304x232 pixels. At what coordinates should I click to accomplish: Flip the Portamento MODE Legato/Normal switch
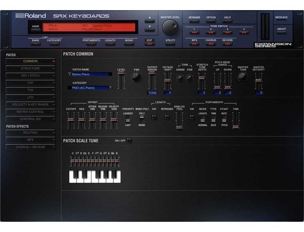click(x=203, y=119)
